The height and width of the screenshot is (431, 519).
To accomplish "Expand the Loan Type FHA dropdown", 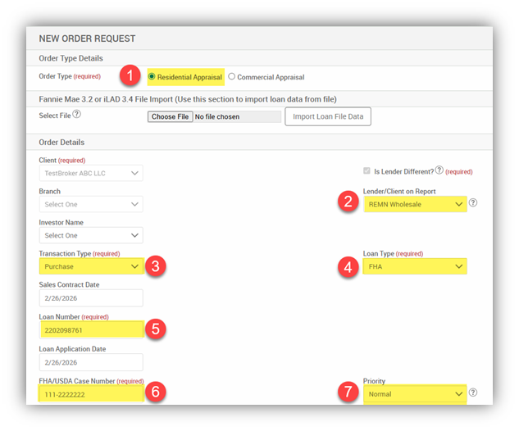I will pyautogui.click(x=415, y=266).
